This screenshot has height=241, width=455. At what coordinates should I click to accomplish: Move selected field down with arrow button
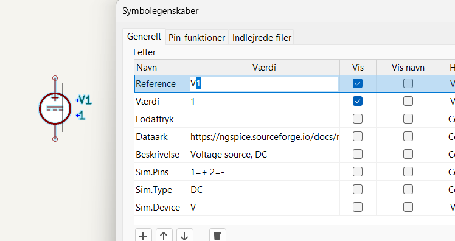point(184,236)
